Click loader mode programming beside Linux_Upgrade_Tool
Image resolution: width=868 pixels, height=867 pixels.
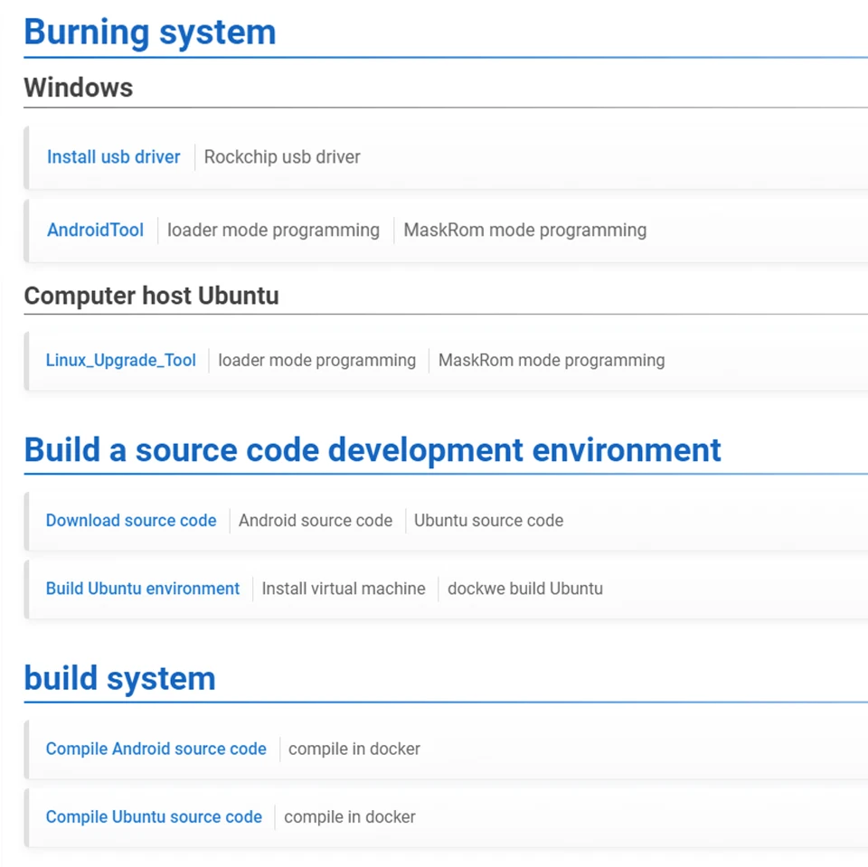(x=316, y=361)
